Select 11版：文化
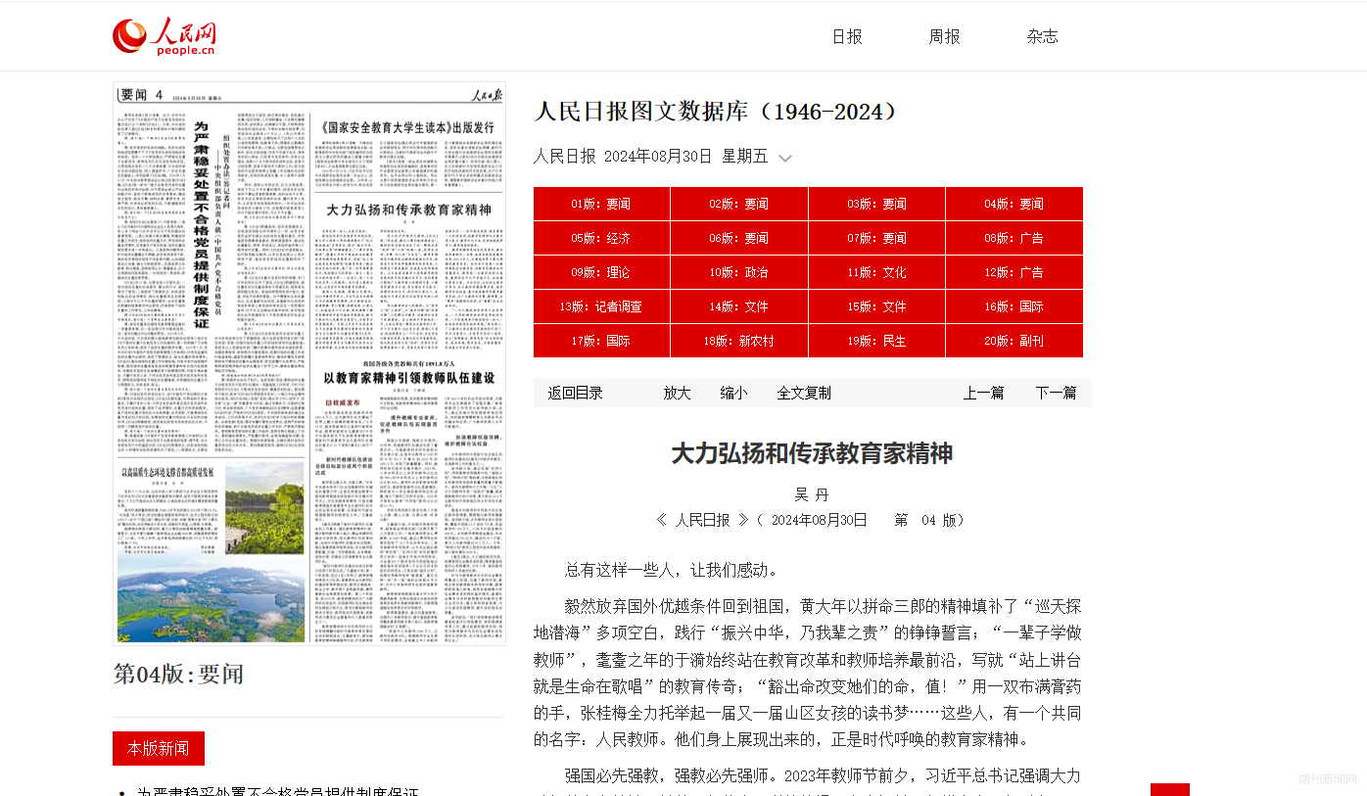Image resolution: width=1367 pixels, height=796 pixels. 876,272
